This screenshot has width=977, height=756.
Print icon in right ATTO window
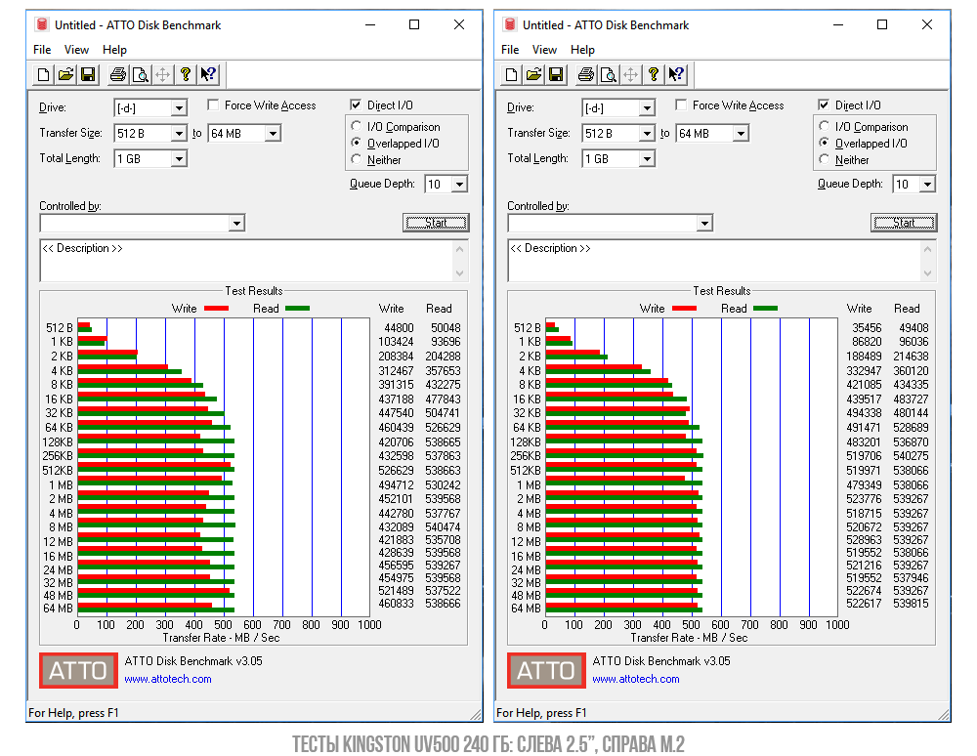585,75
